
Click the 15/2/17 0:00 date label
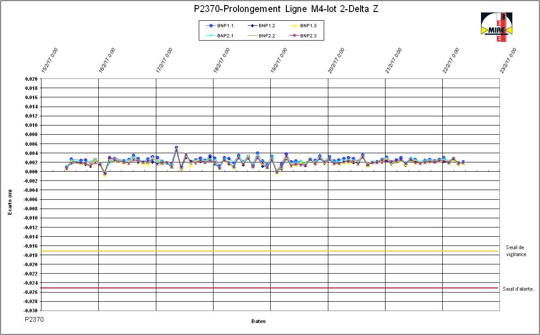tap(50, 60)
